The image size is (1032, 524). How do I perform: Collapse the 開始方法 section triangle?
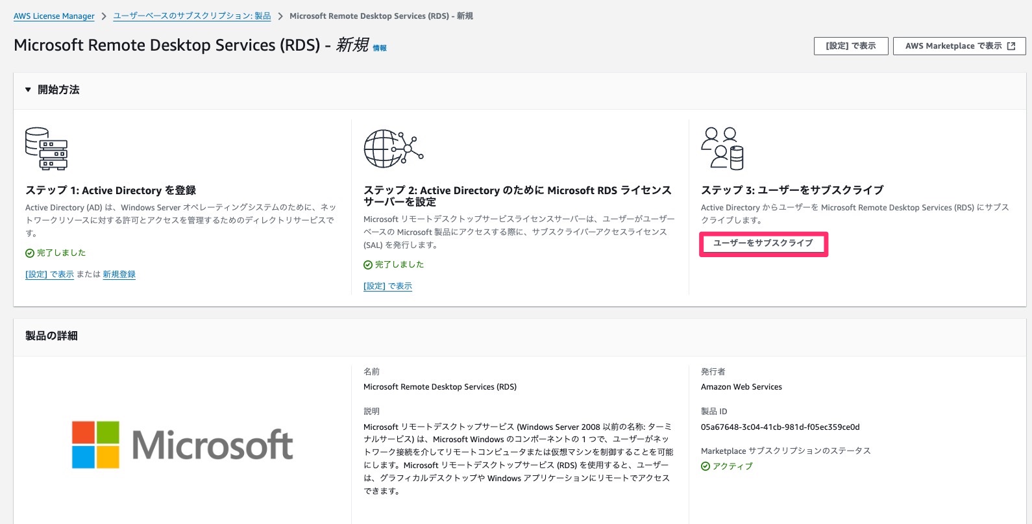28,90
